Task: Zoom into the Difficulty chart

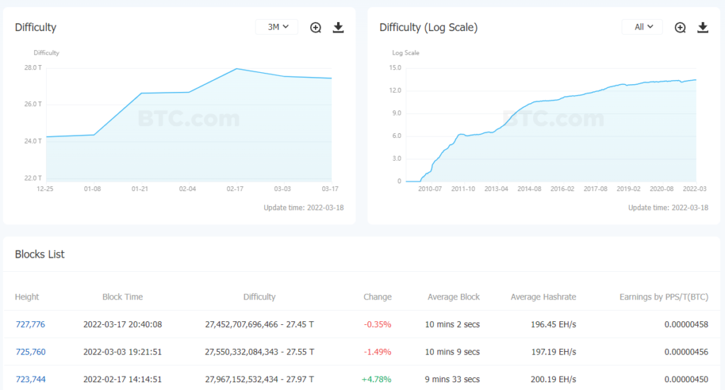Action: point(315,28)
